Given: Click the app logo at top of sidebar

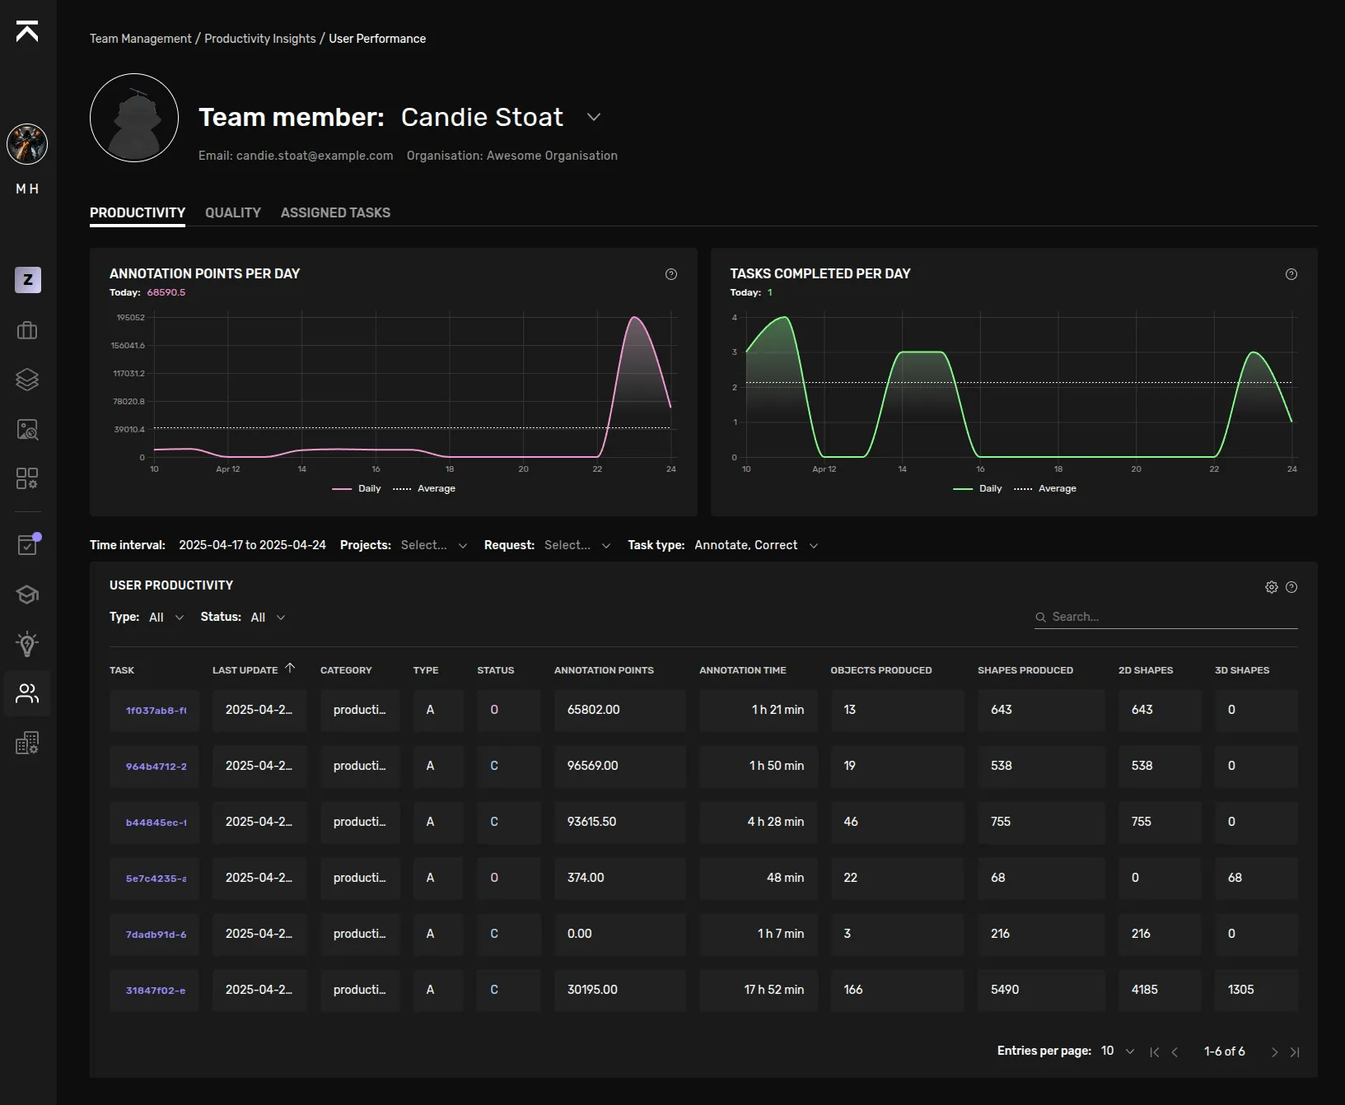Looking at the screenshot, I should 27,31.
